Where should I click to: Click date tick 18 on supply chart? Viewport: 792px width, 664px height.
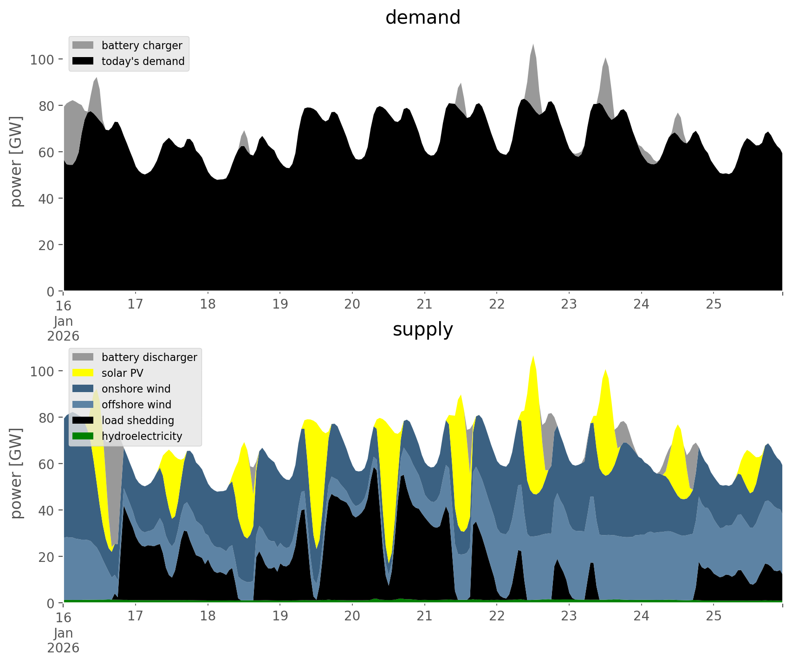coord(208,616)
